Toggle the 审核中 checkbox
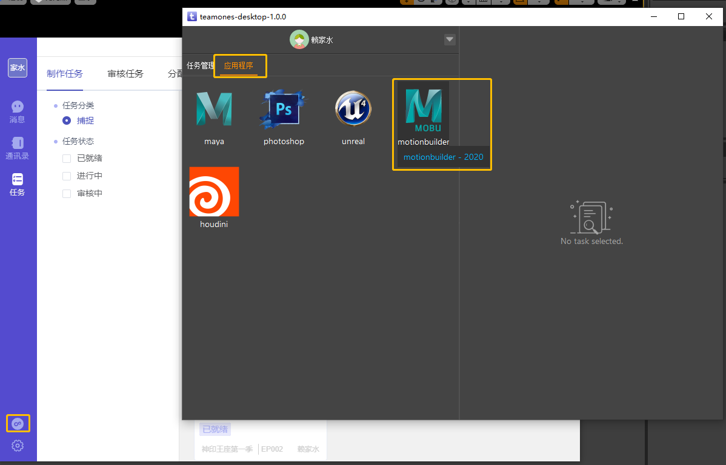The width and height of the screenshot is (726, 465). (x=67, y=194)
